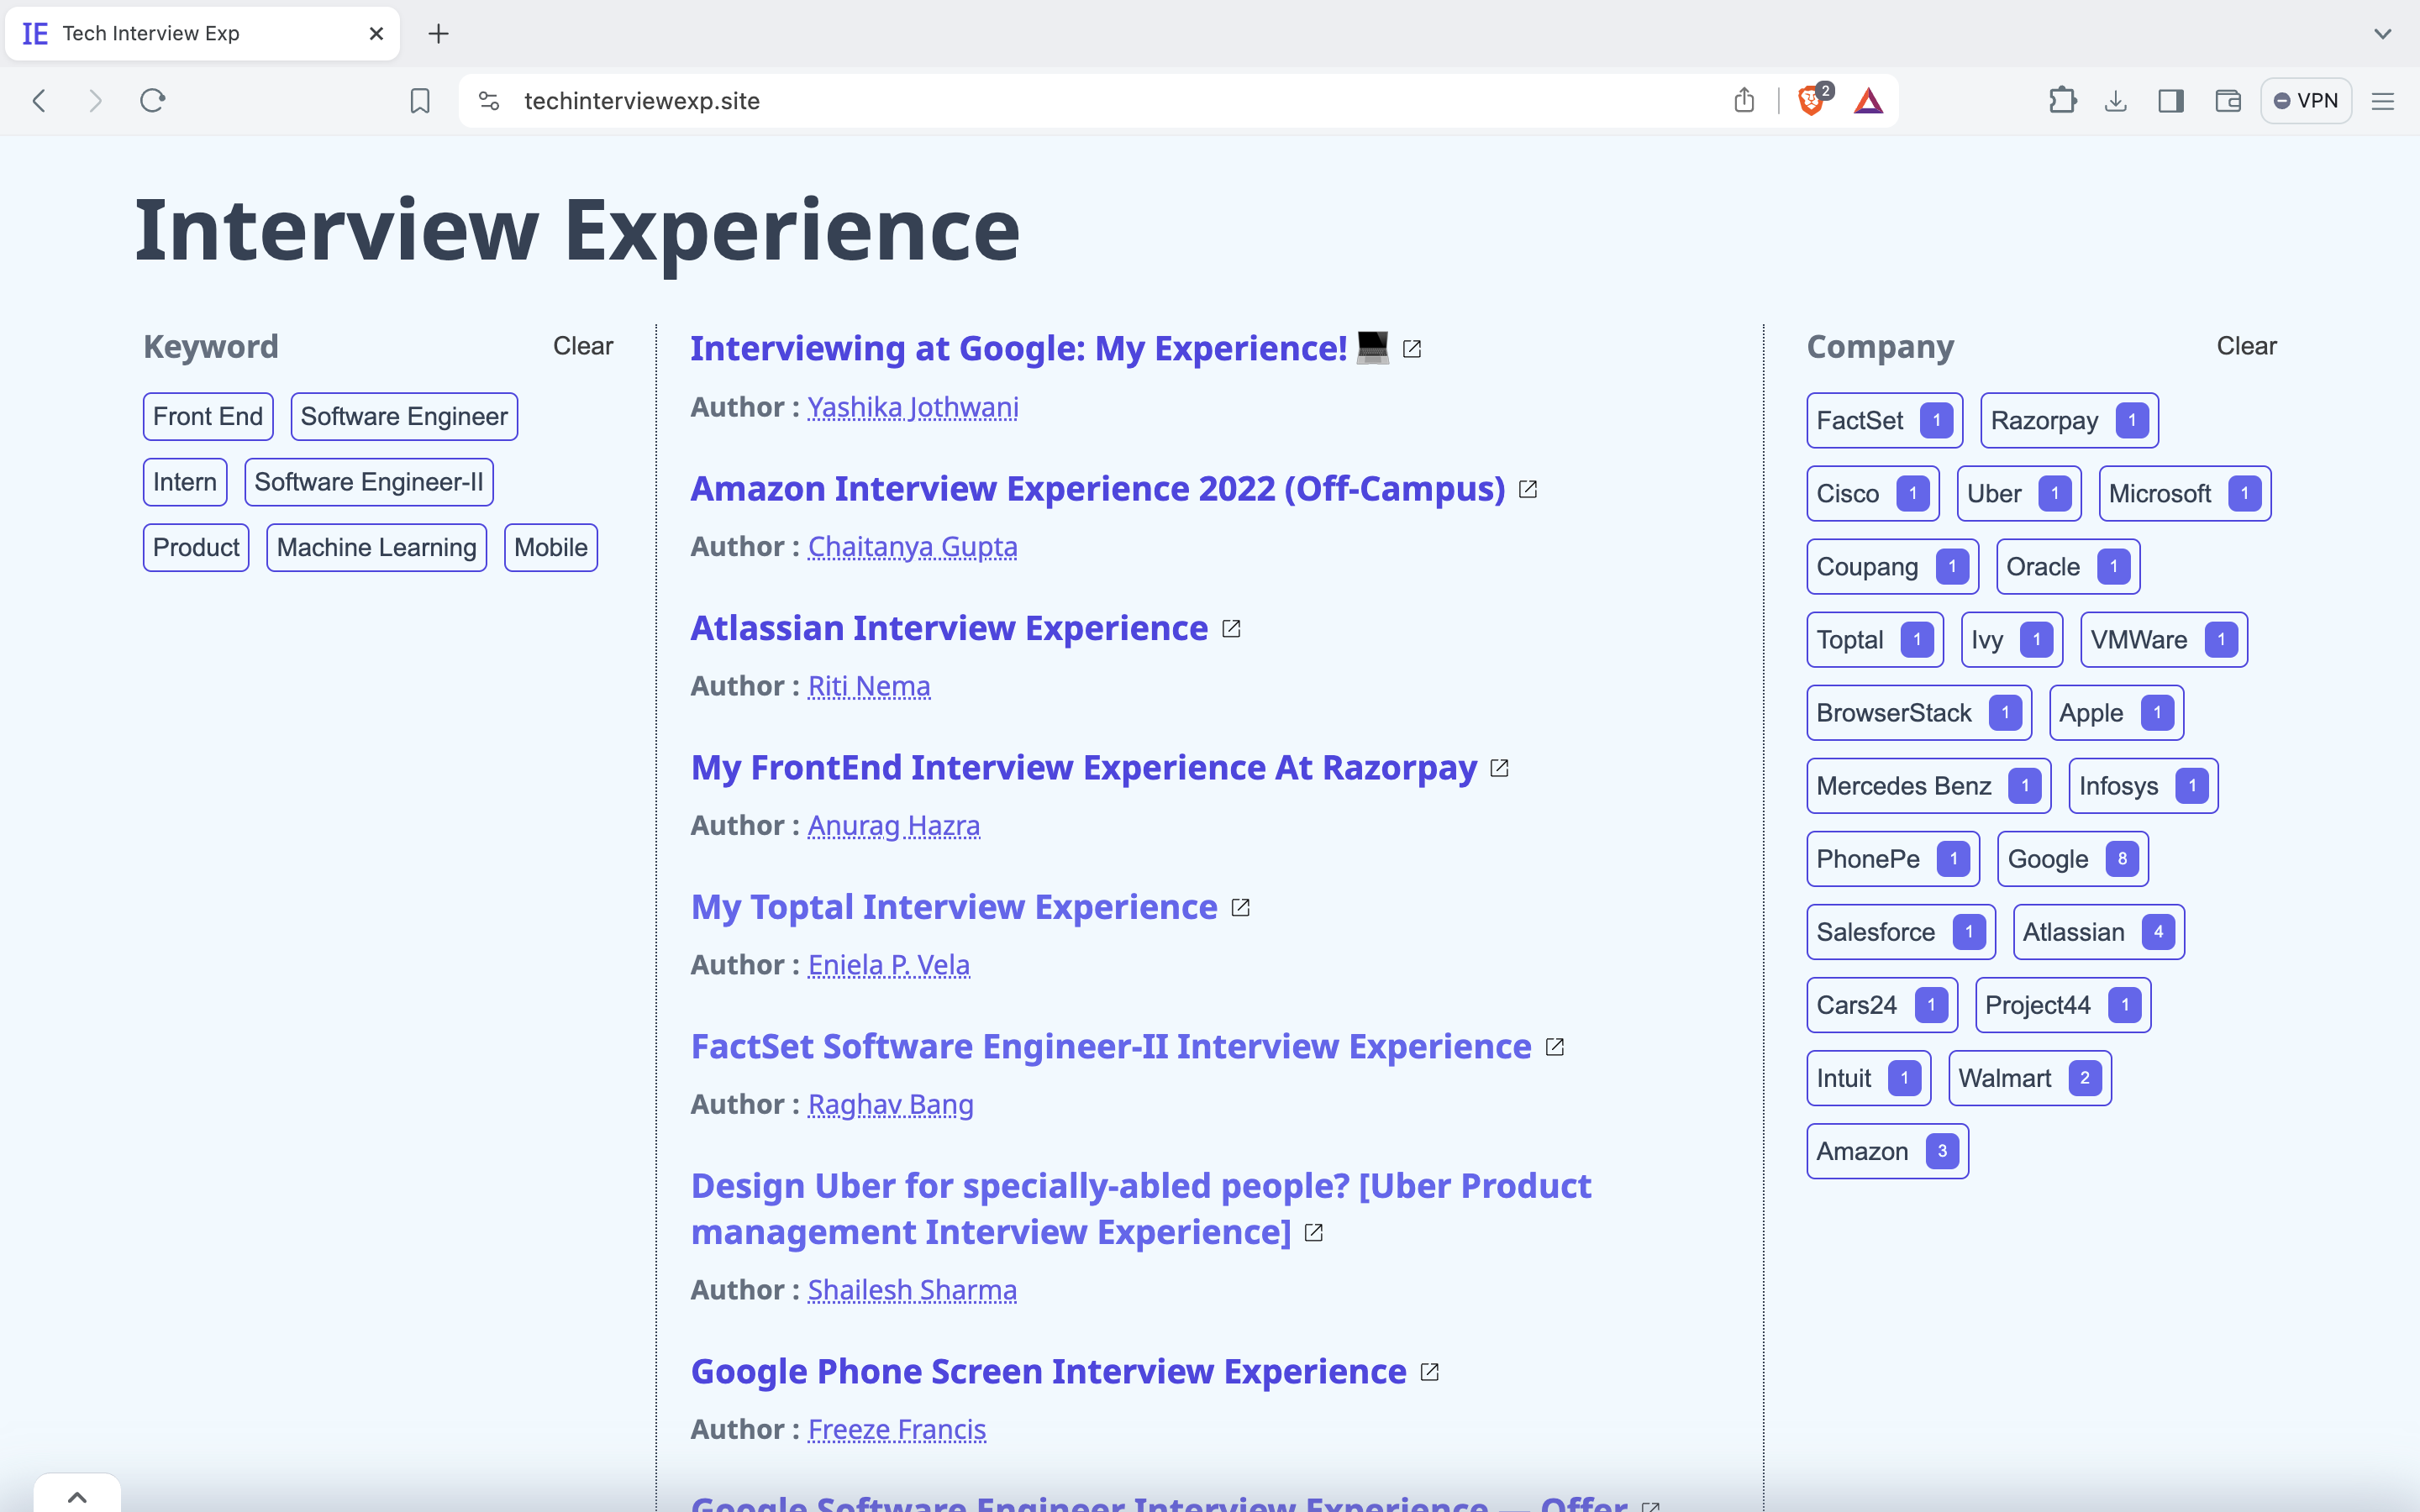
Task: Toggle the Product keyword filter
Action: tap(196, 548)
